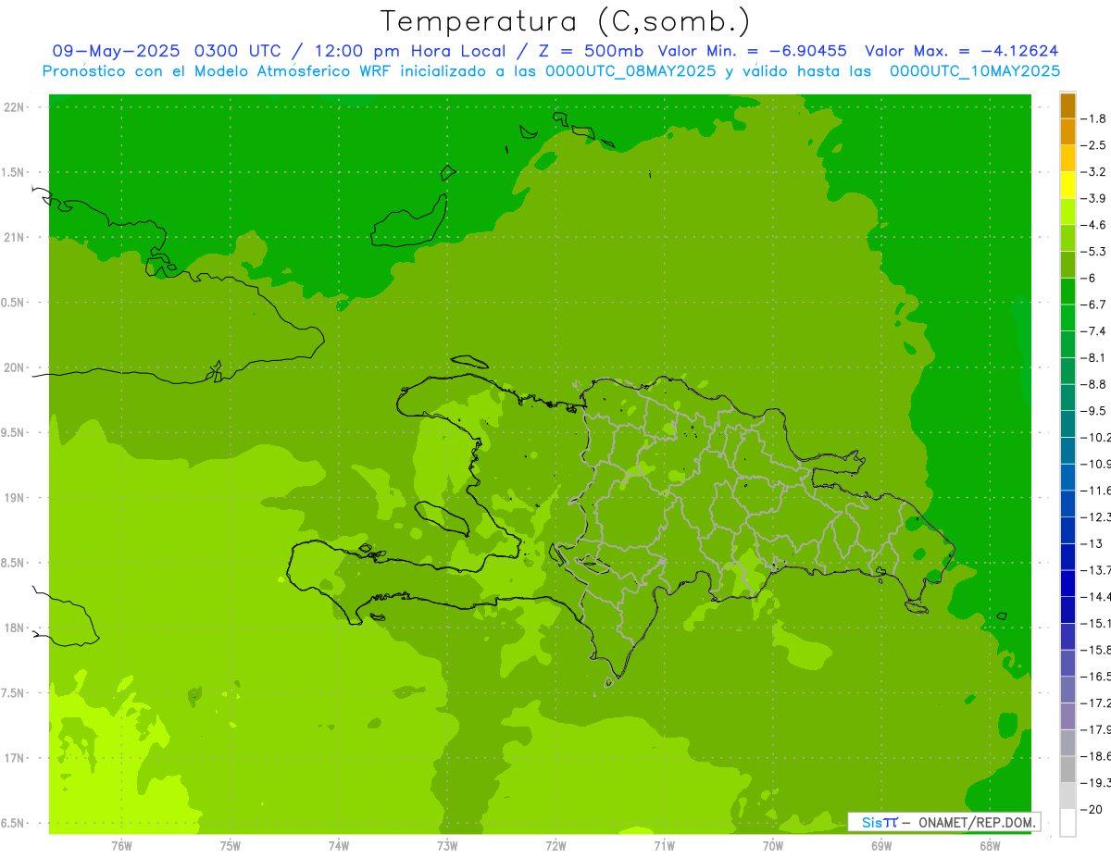Click the "68W" longitude axis label
1111x858 pixels.
990,845
